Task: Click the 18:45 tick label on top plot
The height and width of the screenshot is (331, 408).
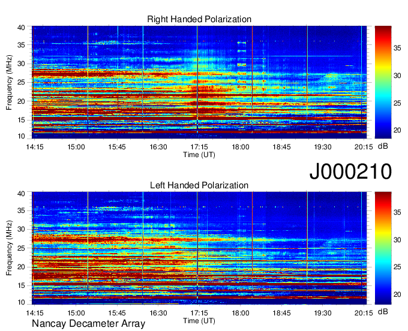Action: (x=281, y=147)
